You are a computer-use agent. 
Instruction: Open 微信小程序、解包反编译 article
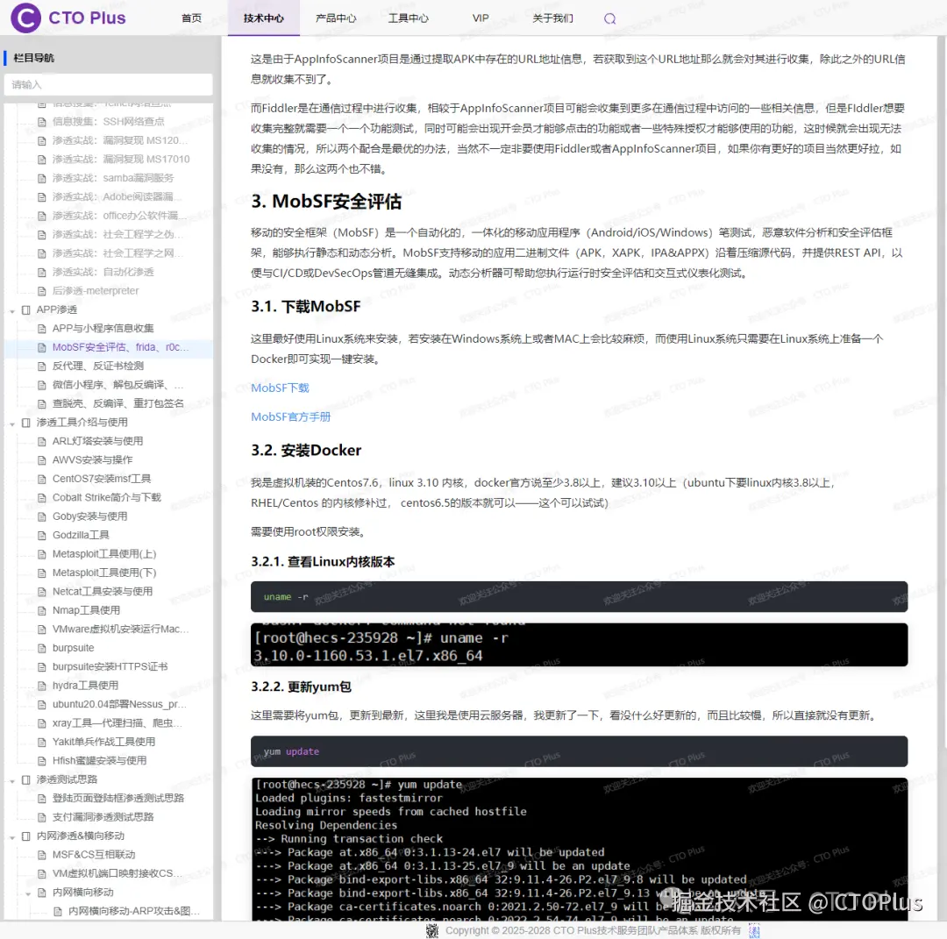[x=117, y=384]
